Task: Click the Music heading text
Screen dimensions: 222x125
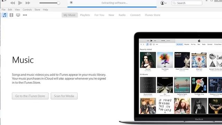Action: [x=23, y=60]
